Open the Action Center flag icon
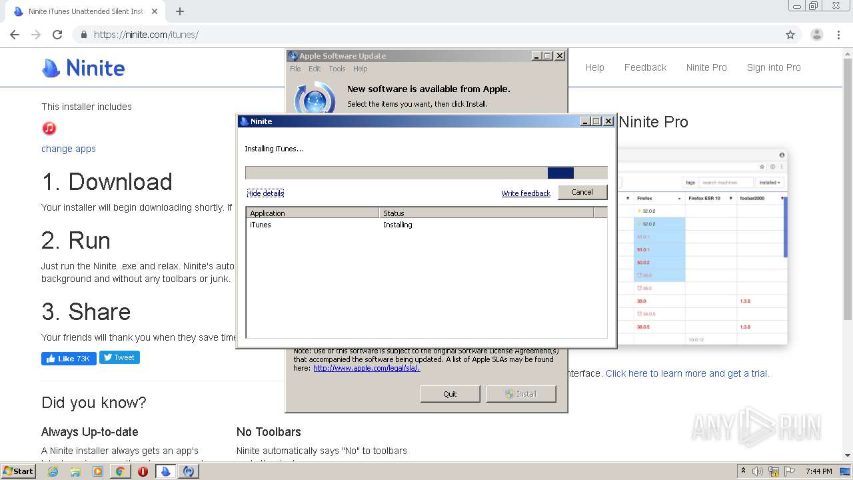The width and height of the screenshot is (853, 480). pyautogui.click(x=790, y=471)
